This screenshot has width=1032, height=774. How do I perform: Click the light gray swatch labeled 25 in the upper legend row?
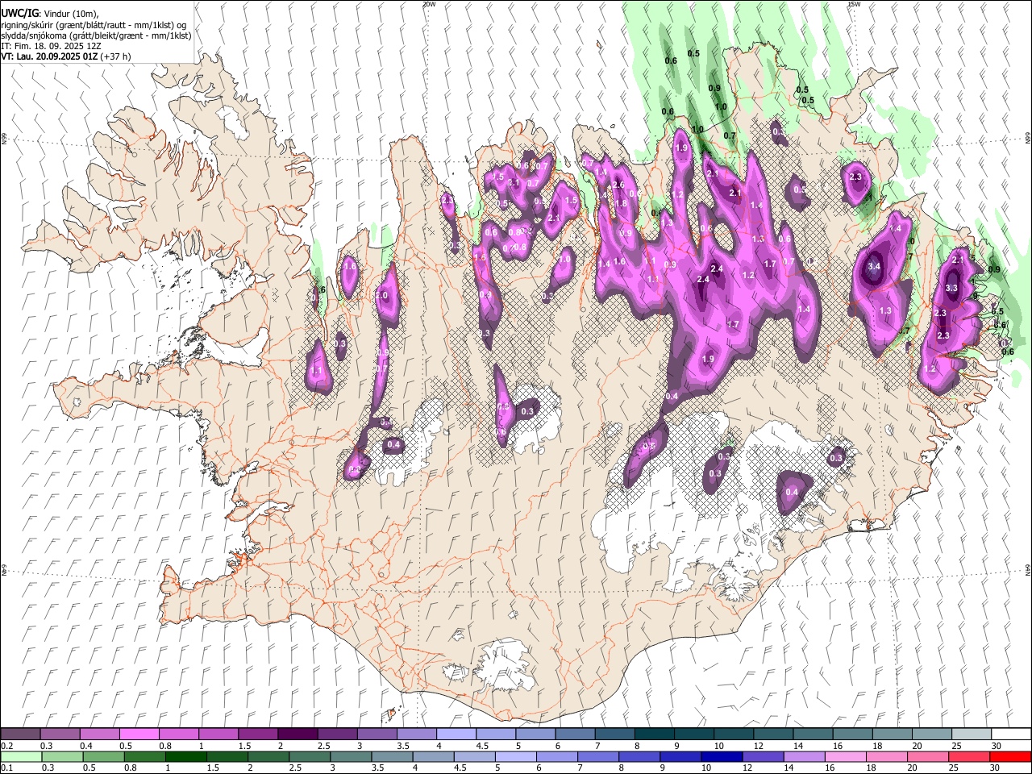coord(971,734)
